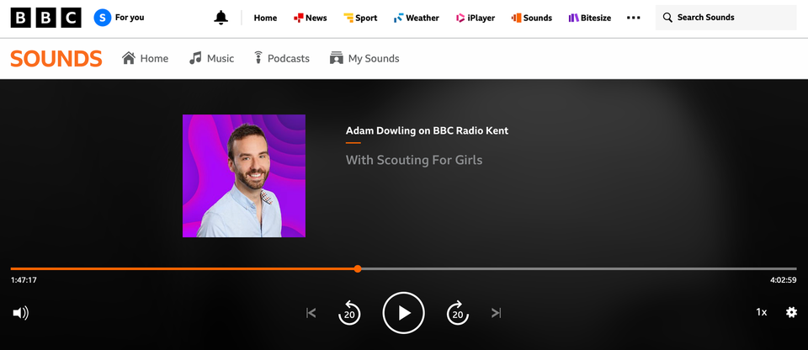Screen dimensions: 808x350
Task: Open the BBC logo homepage
Action: coord(45,18)
